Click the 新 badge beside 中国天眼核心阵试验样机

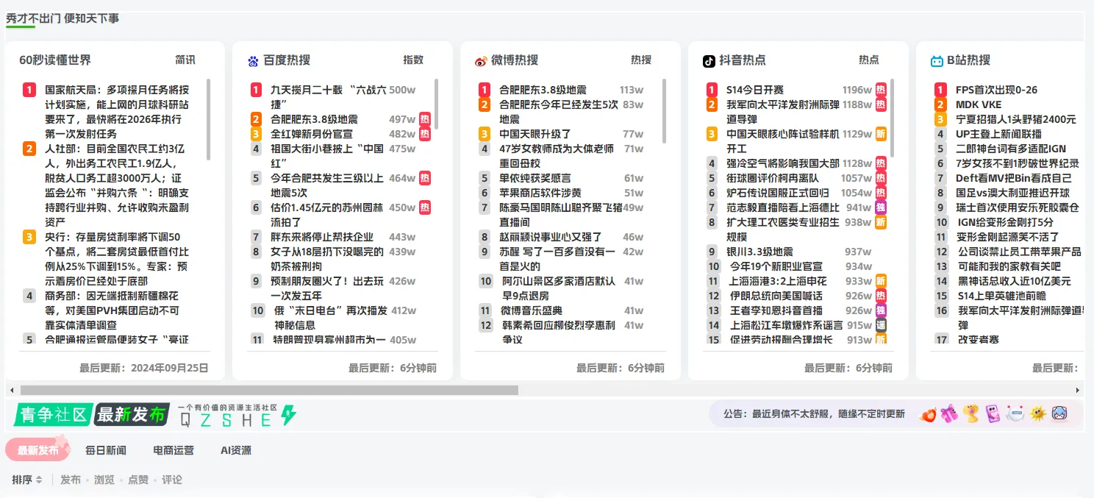pos(881,134)
